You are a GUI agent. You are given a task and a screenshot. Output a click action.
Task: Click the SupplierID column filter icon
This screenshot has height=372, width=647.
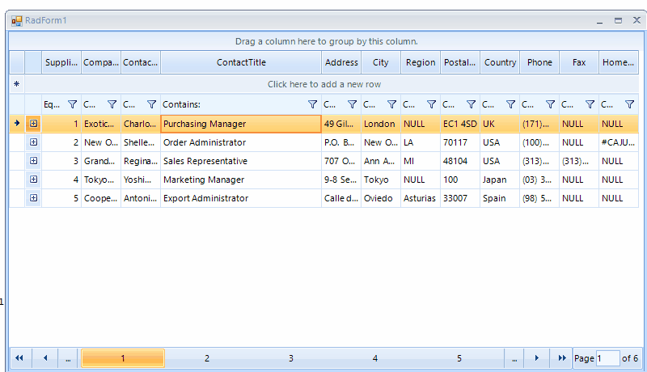pos(73,104)
